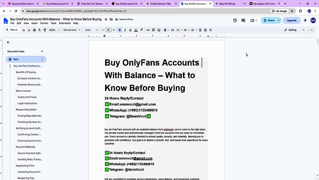Open the comments panel icon
Viewport: 319px width, 180px height.
(x=243, y=20)
